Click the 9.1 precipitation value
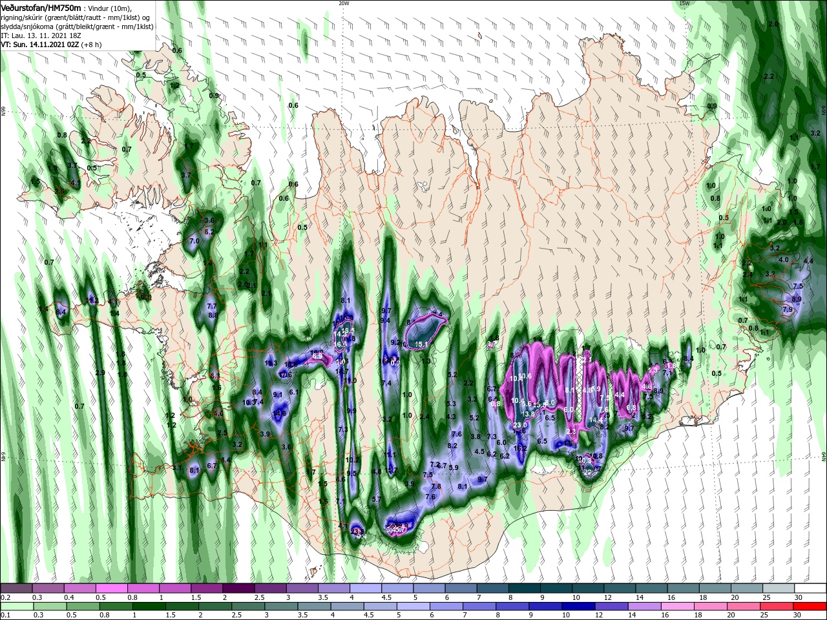Screen dimensions: 827x620 (278, 395)
